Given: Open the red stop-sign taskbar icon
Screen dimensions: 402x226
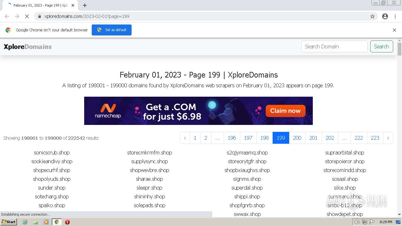Looking at the screenshot, I should 67,222.
